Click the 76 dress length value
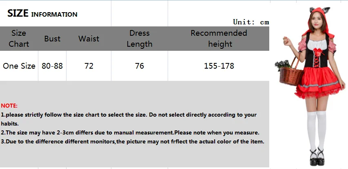 pos(140,66)
